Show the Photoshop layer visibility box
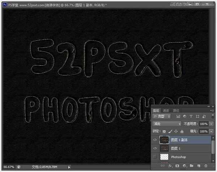The image size is (217, 172). (x=155, y=157)
